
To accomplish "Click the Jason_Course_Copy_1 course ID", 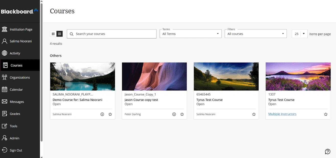I will tap(140, 94).
